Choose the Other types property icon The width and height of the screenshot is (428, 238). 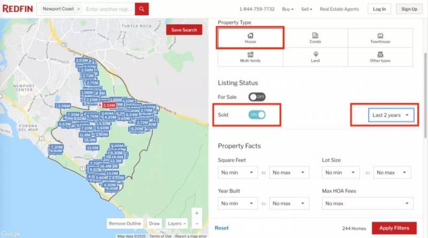pos(380,55)
